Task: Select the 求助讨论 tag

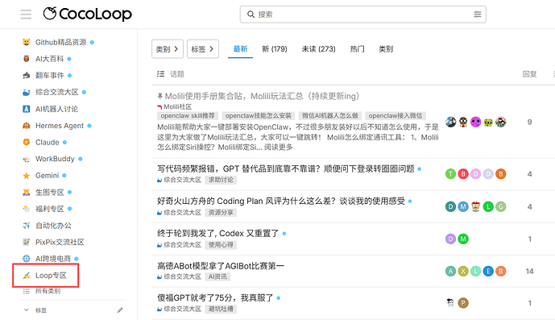Action: tap(221, 180)
